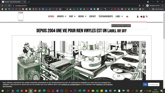Image resolution: width=165 pixels, height=93 pixels.
Task: Open the WP bookmark
Action: coord(35,9)
